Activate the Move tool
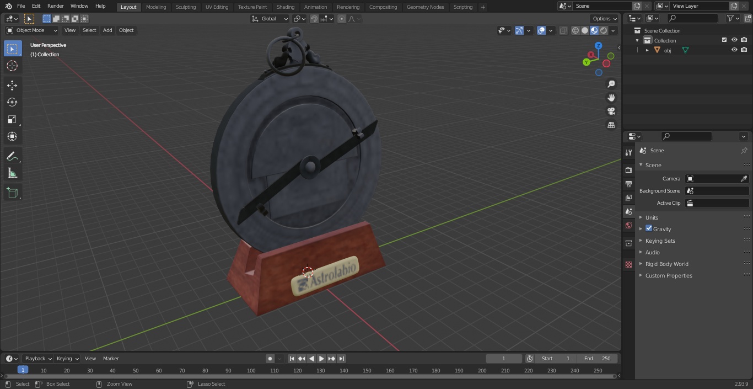The height and width of the screenshot is (389, 753). click(12, 85)
